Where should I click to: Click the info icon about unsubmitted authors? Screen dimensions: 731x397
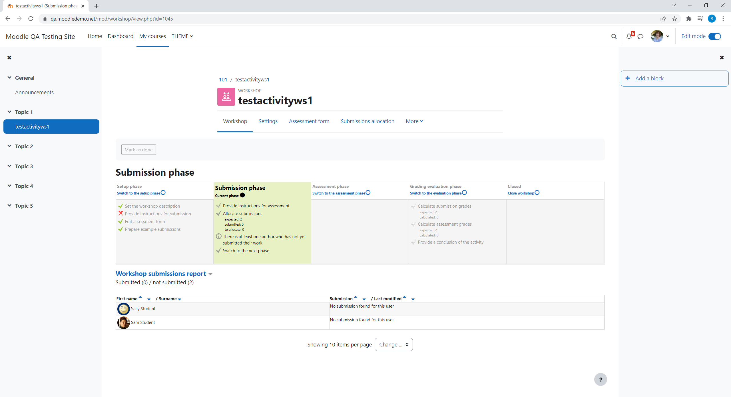218,236
